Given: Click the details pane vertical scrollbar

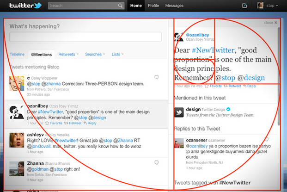Looking at the screenshot, I should click(279, 76).
